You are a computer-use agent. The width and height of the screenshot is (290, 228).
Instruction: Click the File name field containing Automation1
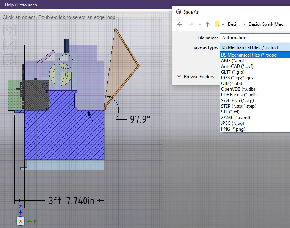tap(255, 38)
